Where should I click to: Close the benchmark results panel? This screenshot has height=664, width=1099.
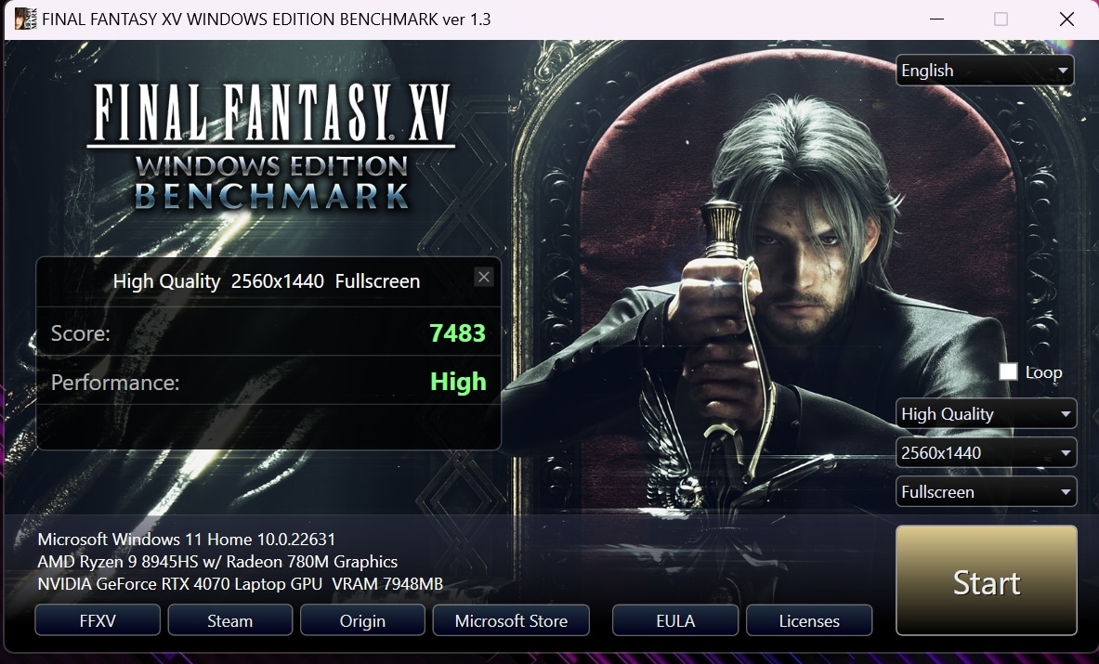pos(483,277)
